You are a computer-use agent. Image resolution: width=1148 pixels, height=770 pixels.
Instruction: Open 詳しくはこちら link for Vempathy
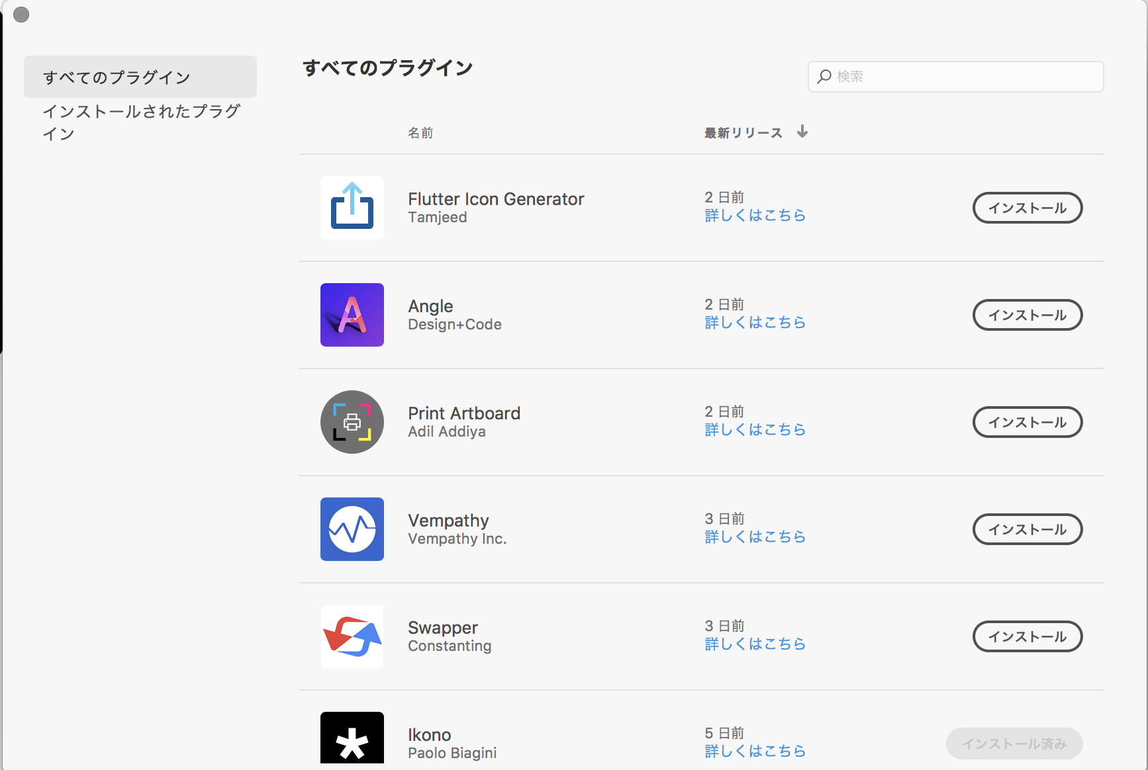point(755,537)
